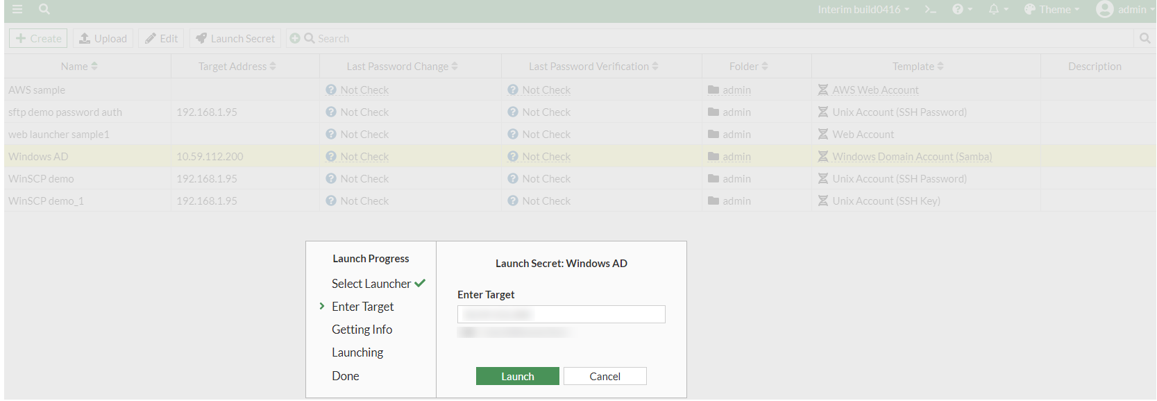Cancel the Launch Secret dialog
Viewport: 1157px width, 401px height.
pos(605,376)
